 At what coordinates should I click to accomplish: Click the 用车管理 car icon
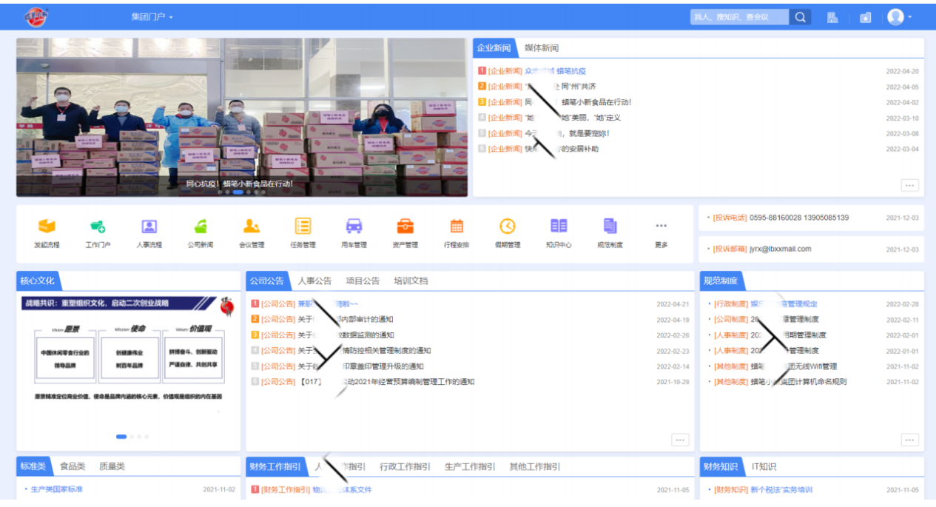point(354,227)
